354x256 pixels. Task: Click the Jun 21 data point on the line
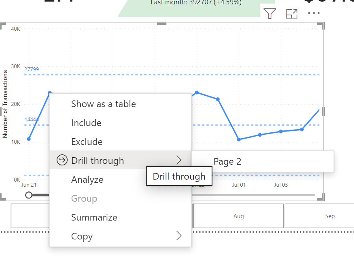tap(29, 139)
